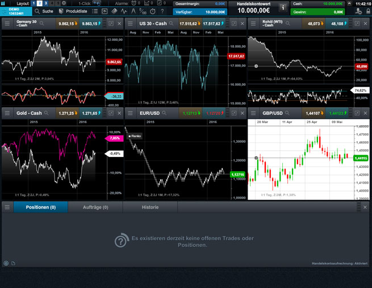Viewport: 372px width, 288px height.
Task: Open Rohöl (WTI) panel menu
Action: 253,23
